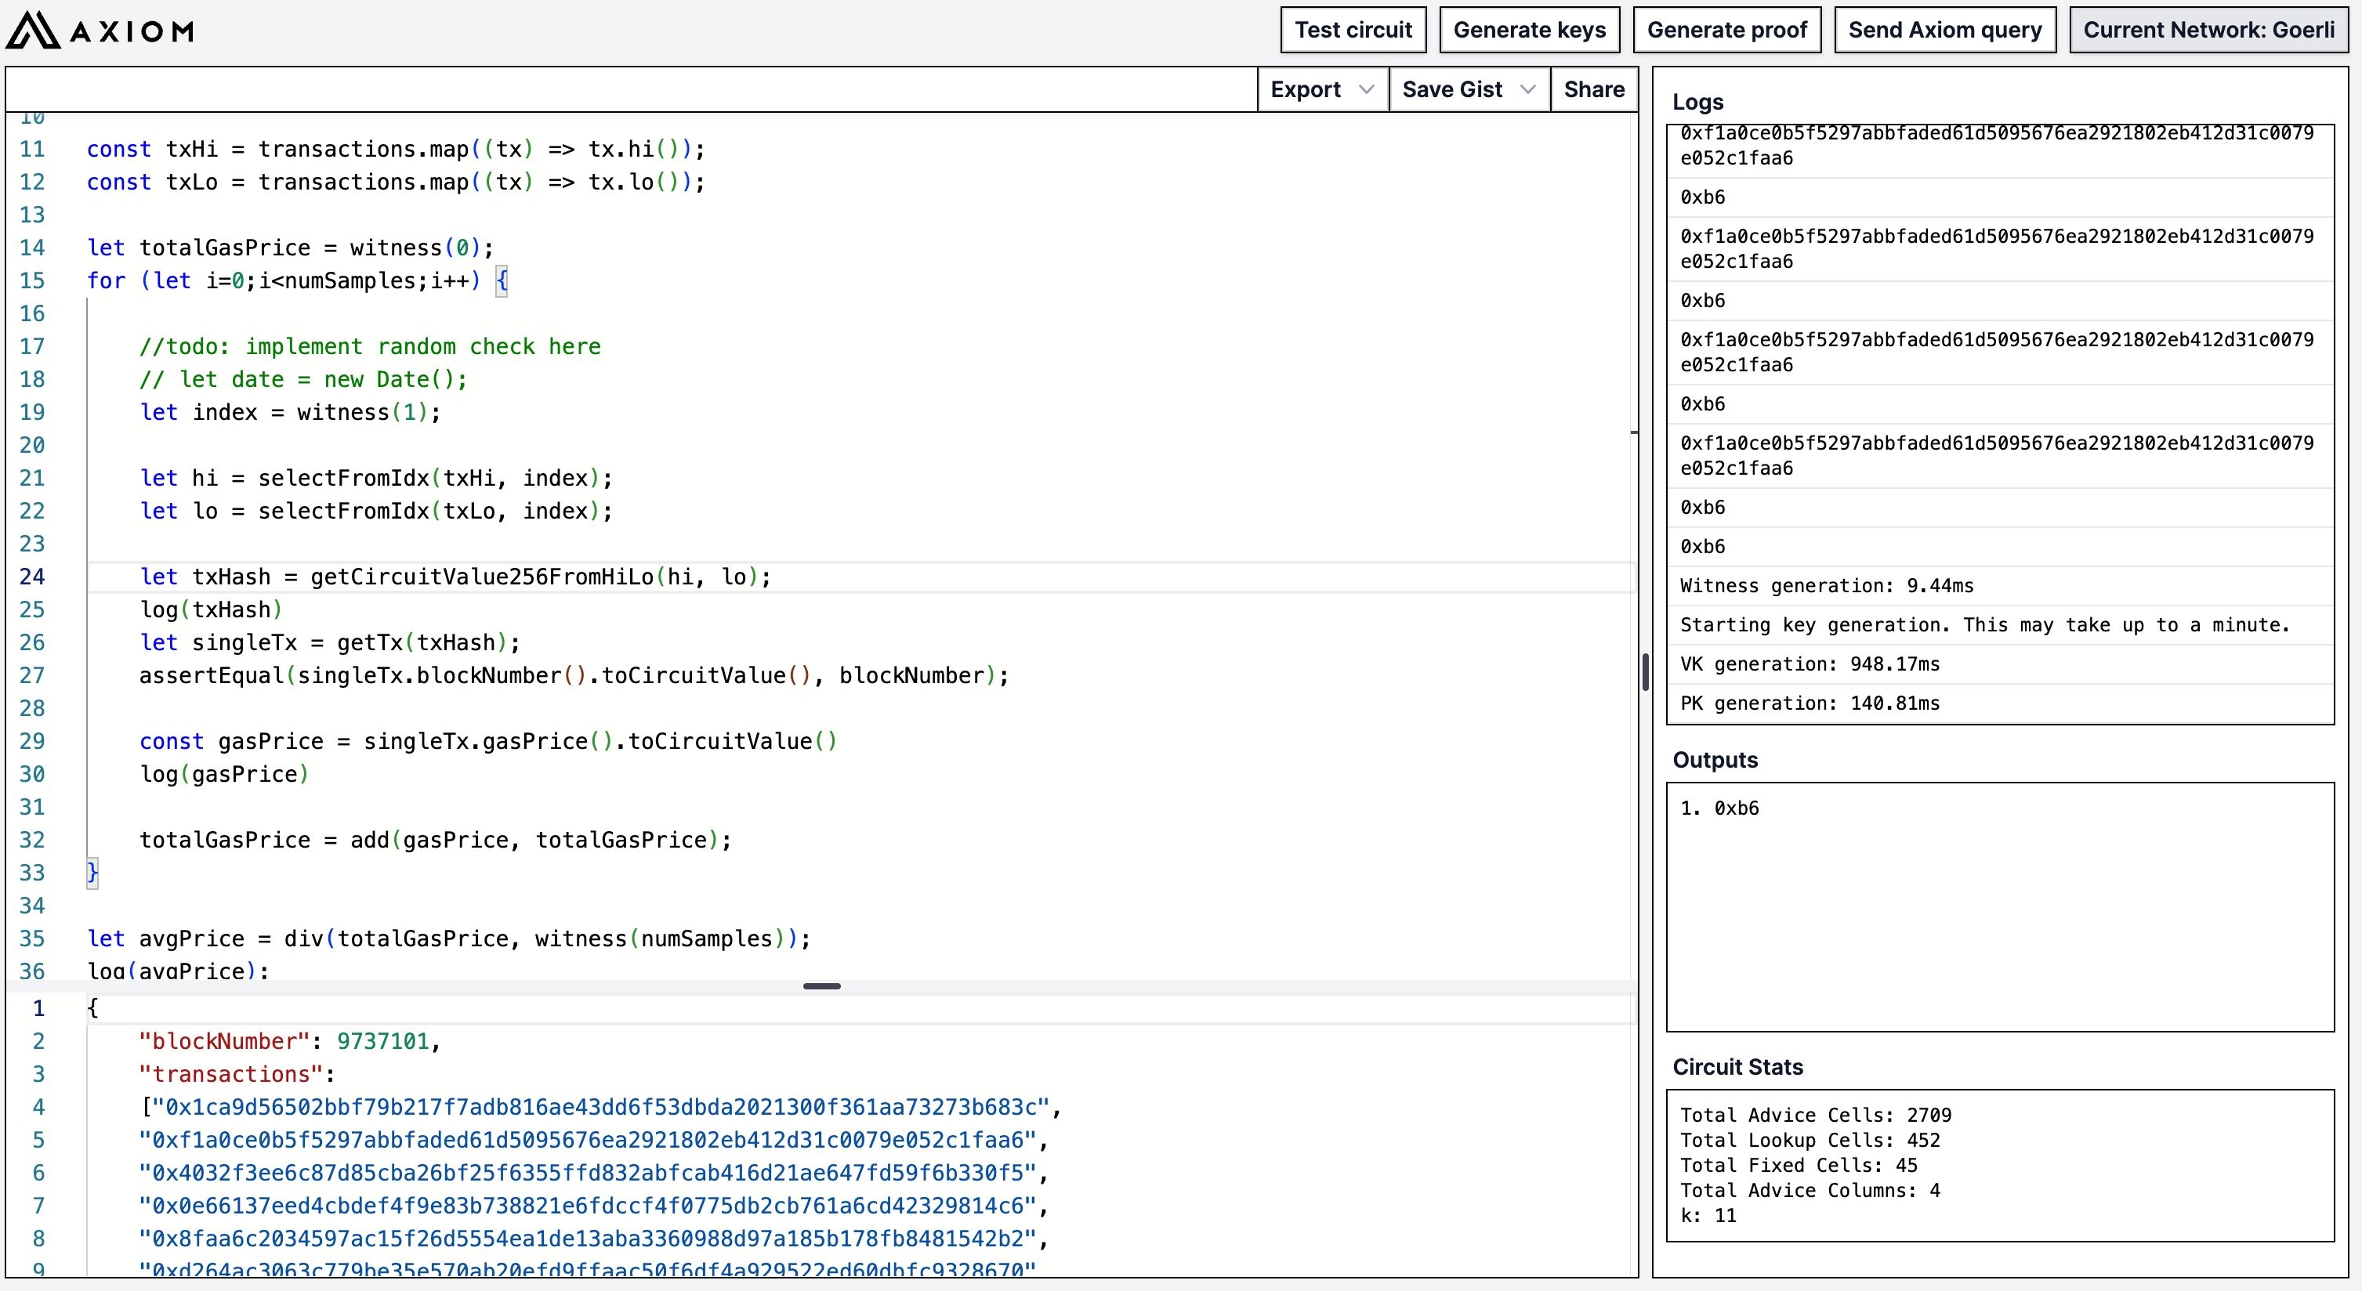This screenshot has height=1291, width=2362.
Task: Open the Export dropdown
Action: 1322,90
